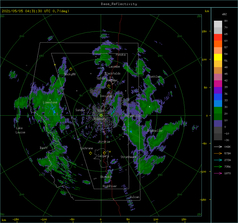This screenshot has width=238, height=223.
Task: Click the white 04DK arrow in legend
Action: (x=218, y=147)
